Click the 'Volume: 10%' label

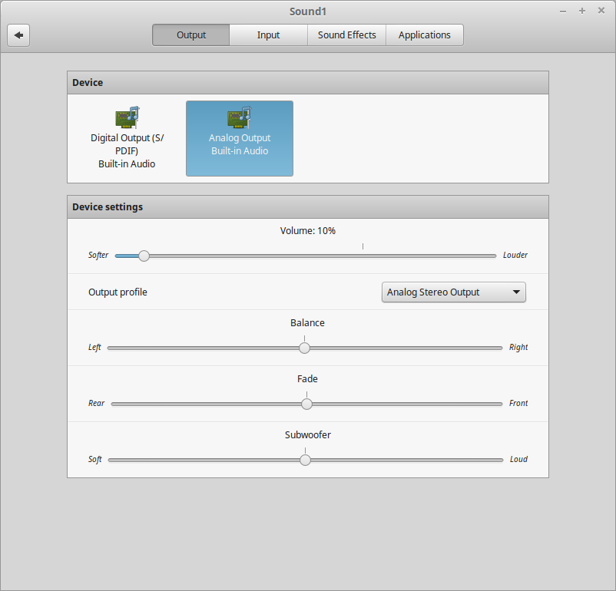[307, 231]
